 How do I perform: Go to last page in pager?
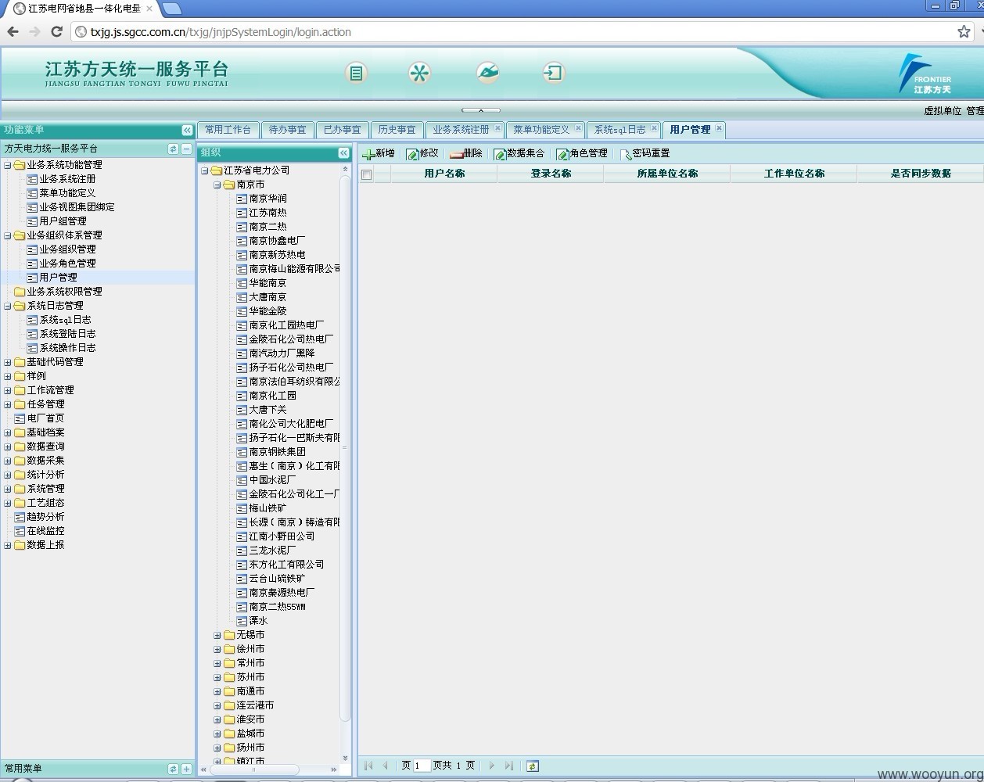(x=509, y=766)
